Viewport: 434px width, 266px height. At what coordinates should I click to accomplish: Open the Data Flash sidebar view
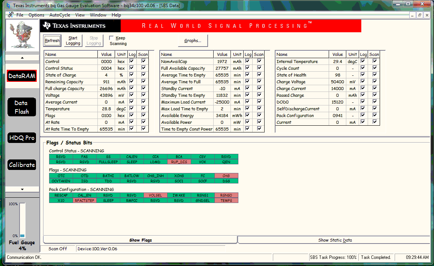click(22, 107)
